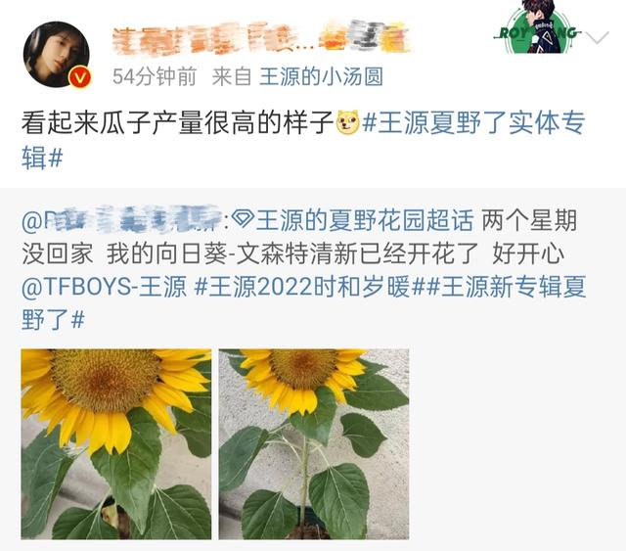Open source link 王源的小汤圆
This screenshot has height=551, width=626.
322,76
